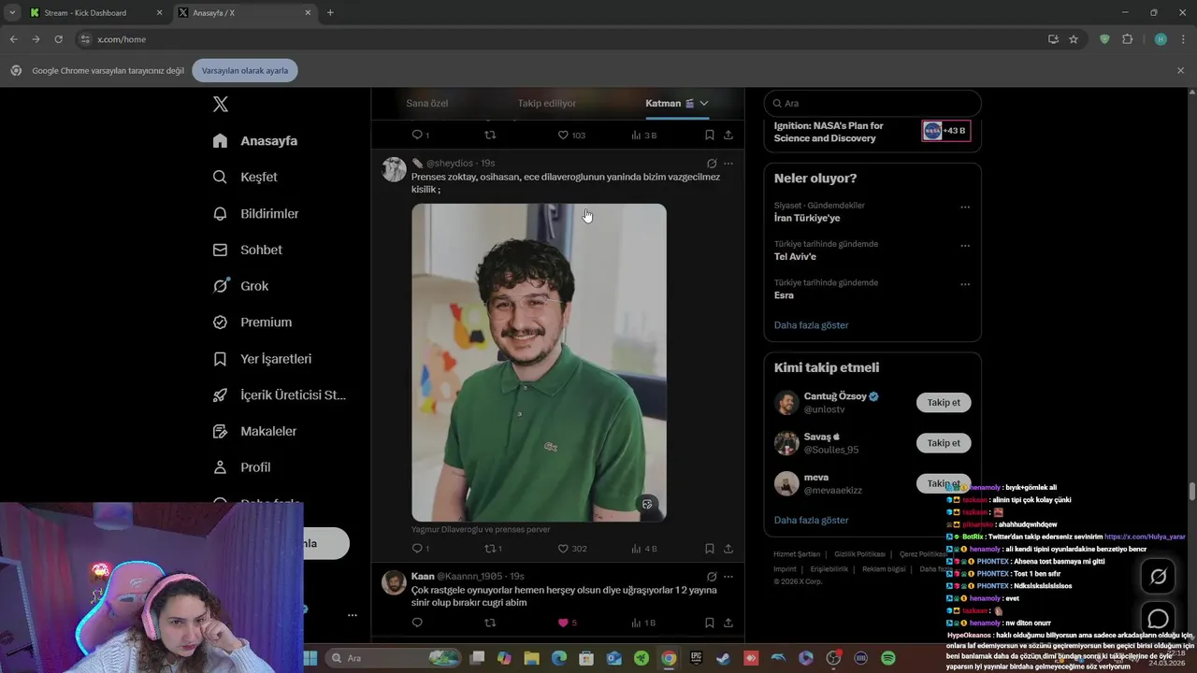Click Varsayılan olarak ayarla button
Viewport: 1197px width, 673px height.
click(245, 70)
